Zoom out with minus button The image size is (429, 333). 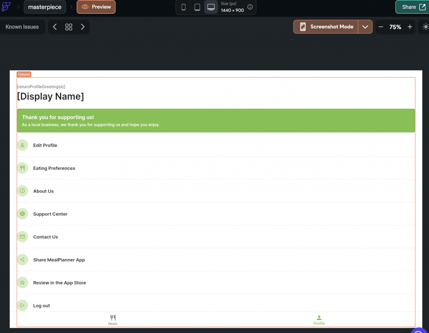pyautogui.click(x=381, y=27)
